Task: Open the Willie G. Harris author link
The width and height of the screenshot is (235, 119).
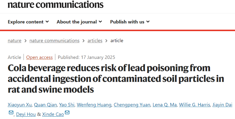Action: tap(194, 105)
